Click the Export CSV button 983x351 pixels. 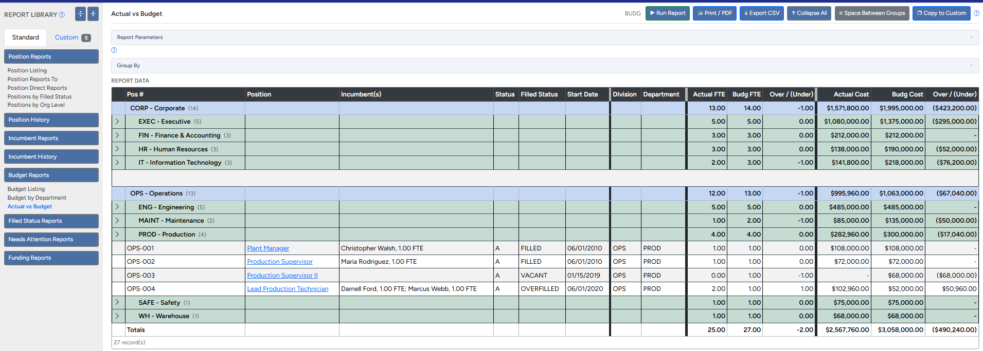click(762, 13)
